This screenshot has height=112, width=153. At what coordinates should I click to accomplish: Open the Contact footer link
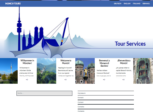[81, 102]
